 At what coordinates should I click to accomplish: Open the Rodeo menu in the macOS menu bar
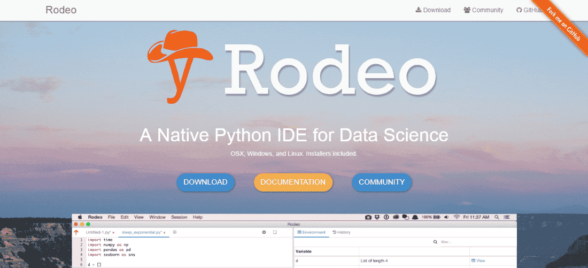coord(95,217)
